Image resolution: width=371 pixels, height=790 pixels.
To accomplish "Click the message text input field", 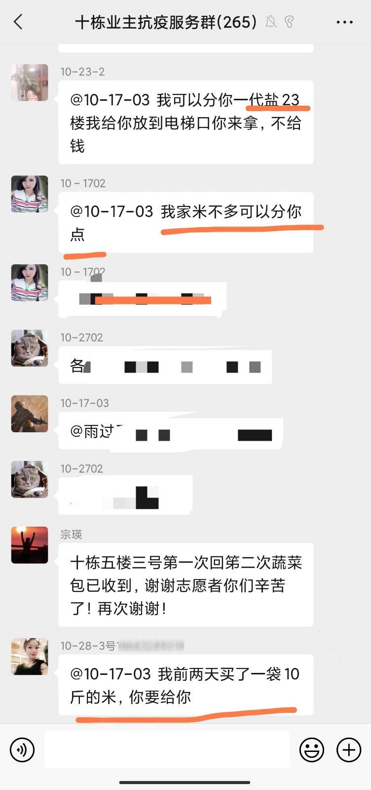I will 167,750.
